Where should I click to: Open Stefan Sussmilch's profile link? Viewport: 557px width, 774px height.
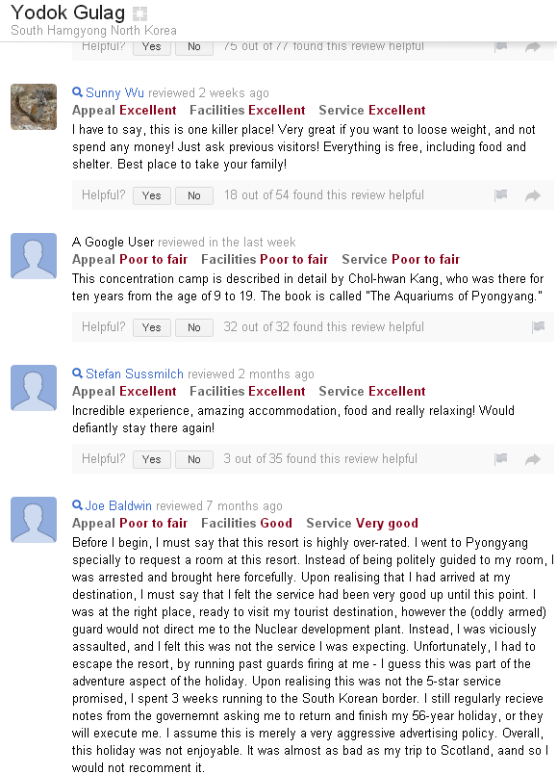click(x=135, y=374)
